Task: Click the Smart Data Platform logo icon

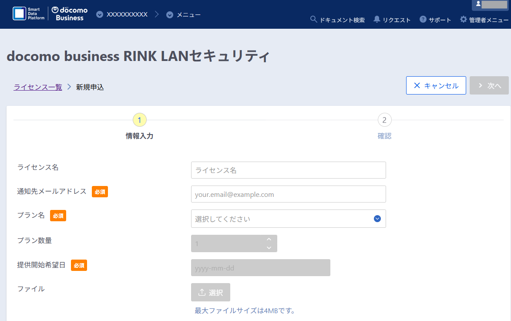Action: click(x=19, y=14)
